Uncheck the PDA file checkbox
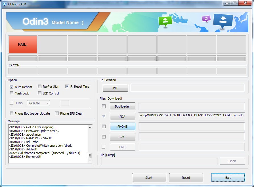Viewport: 254px width, 187px height. [104, 116]
